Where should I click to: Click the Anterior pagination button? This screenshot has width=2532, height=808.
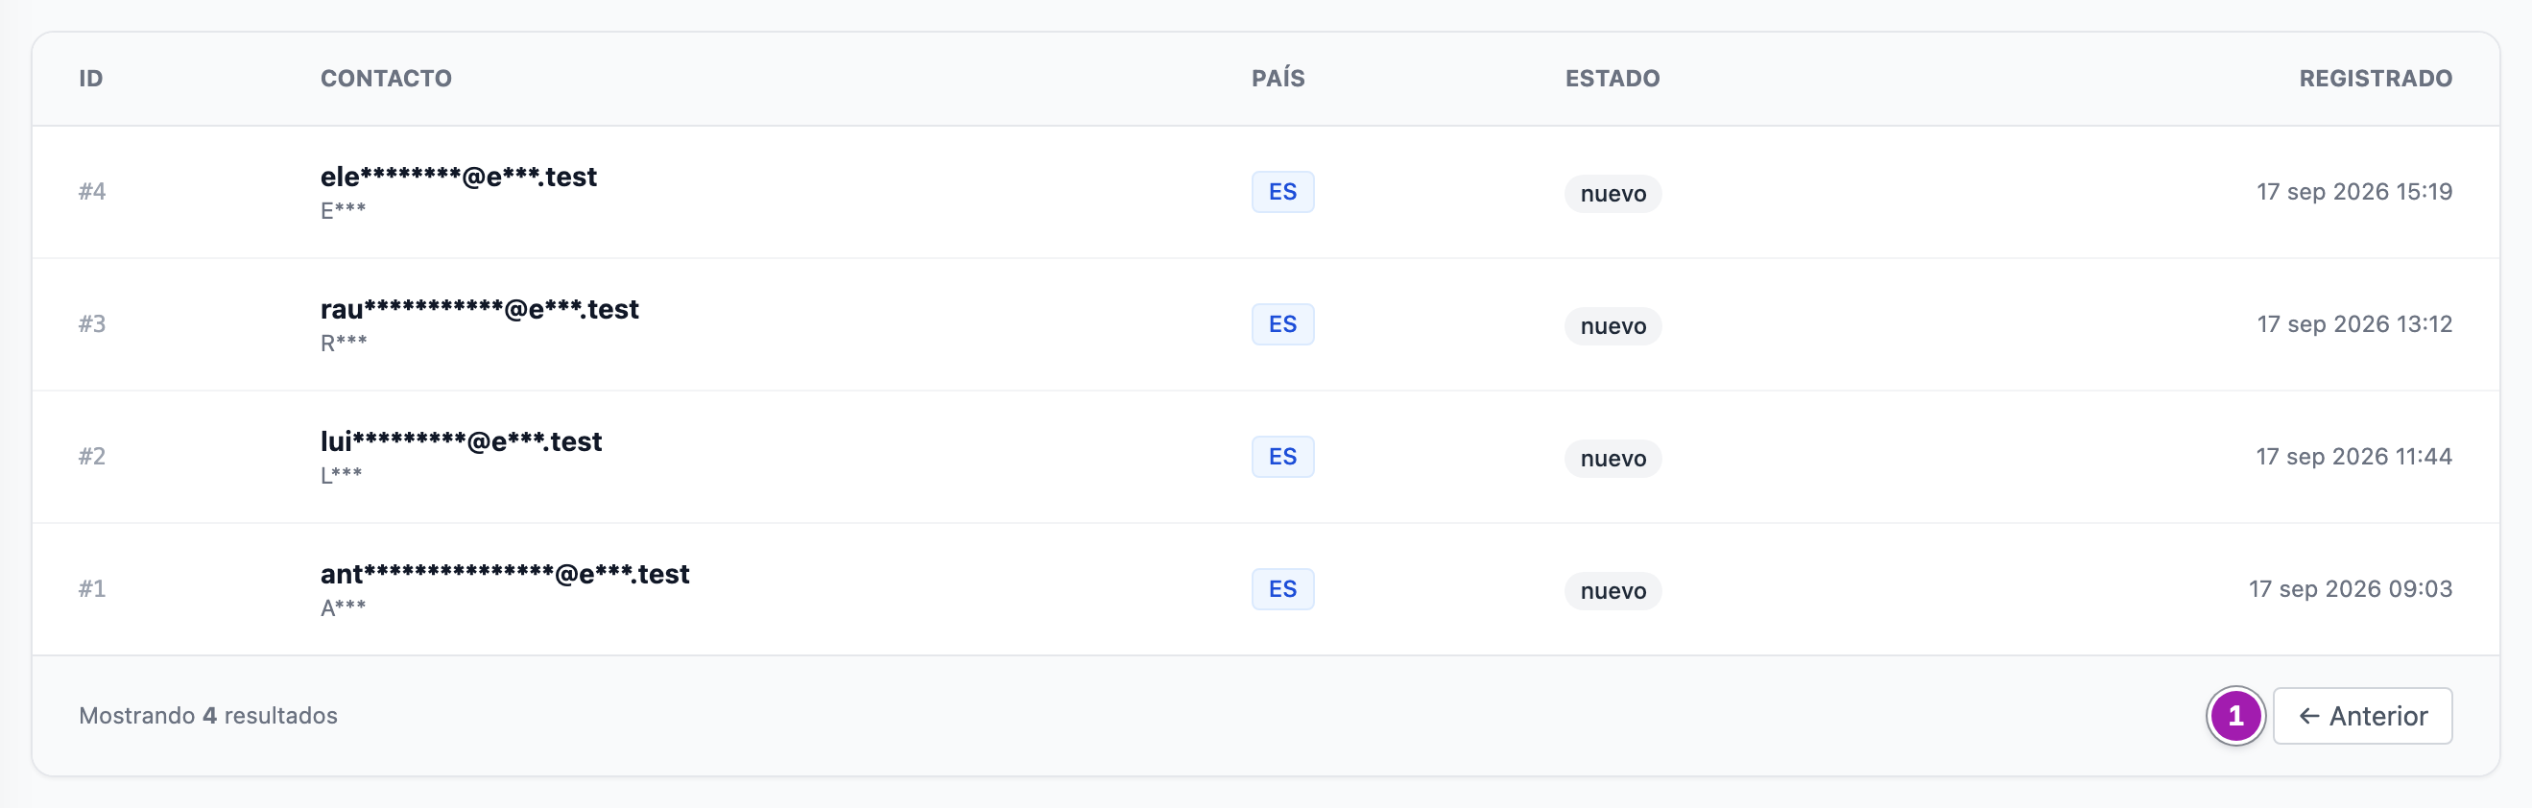tap(2362, 716)
